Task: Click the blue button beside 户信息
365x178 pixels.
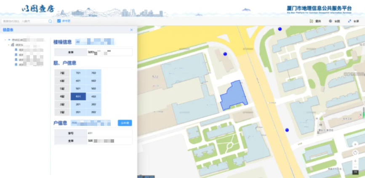Action: pos(125,123)
